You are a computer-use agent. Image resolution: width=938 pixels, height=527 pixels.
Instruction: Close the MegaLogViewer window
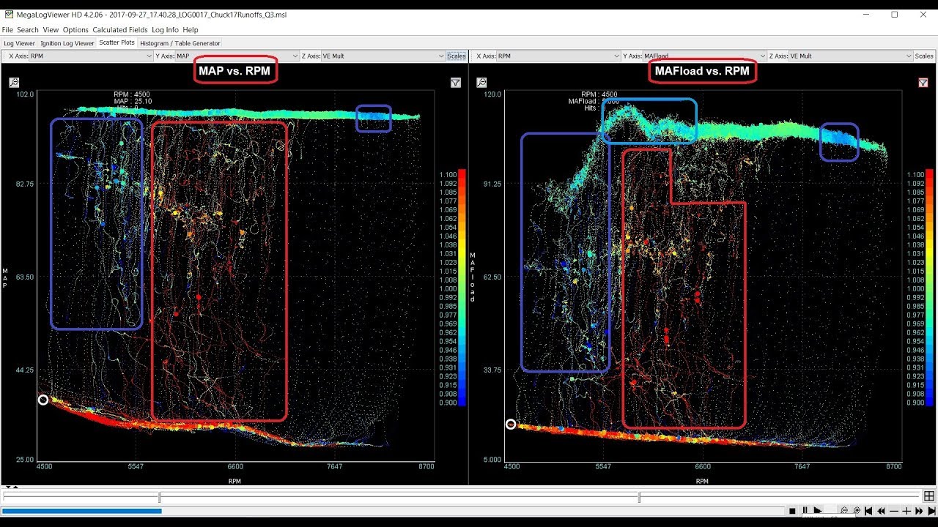click(x=923, y=15)
